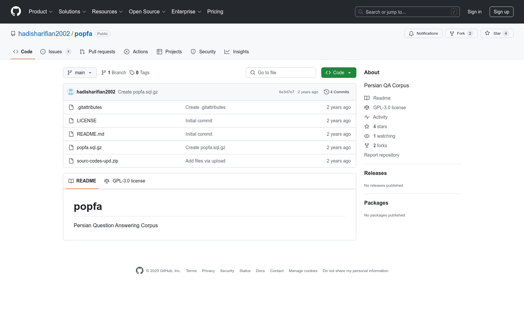524x327 pixels.
Task: Open the main branch selector dropdown
Action: click(80, 73)
